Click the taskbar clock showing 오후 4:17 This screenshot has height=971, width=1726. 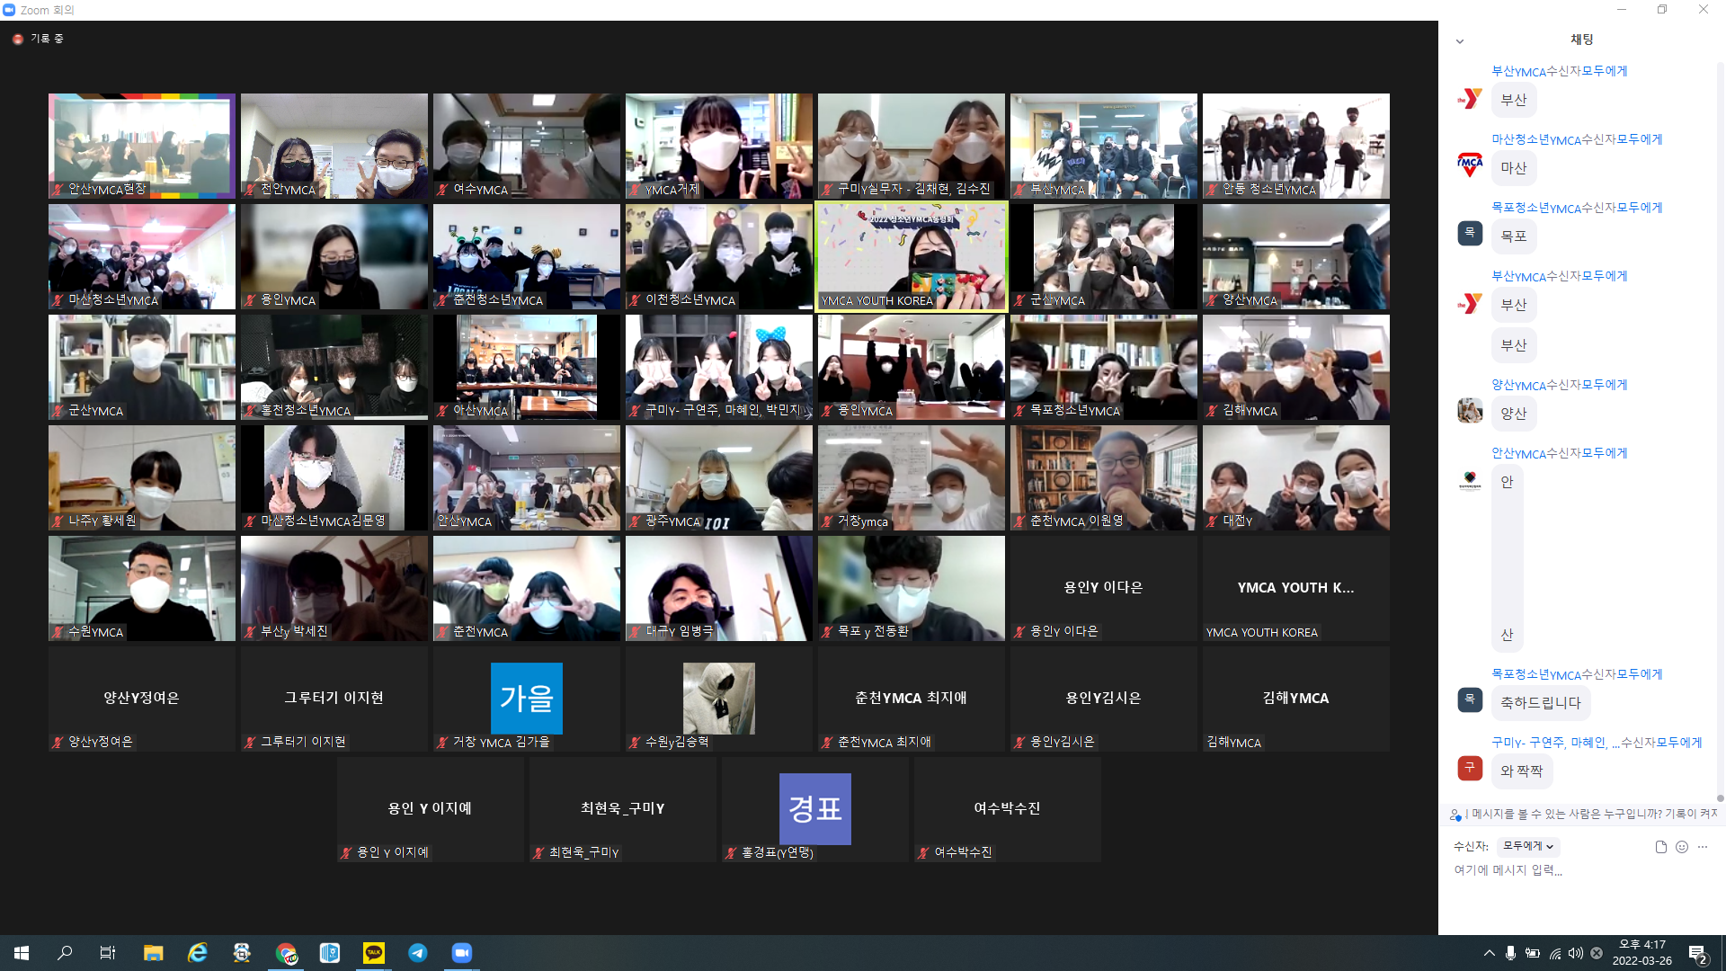point(1642,953)
